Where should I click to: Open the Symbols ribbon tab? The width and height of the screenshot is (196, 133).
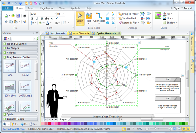tap(74, 8)
